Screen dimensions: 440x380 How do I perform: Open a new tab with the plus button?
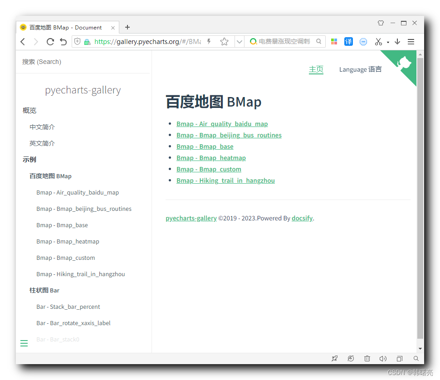point(127,27)
